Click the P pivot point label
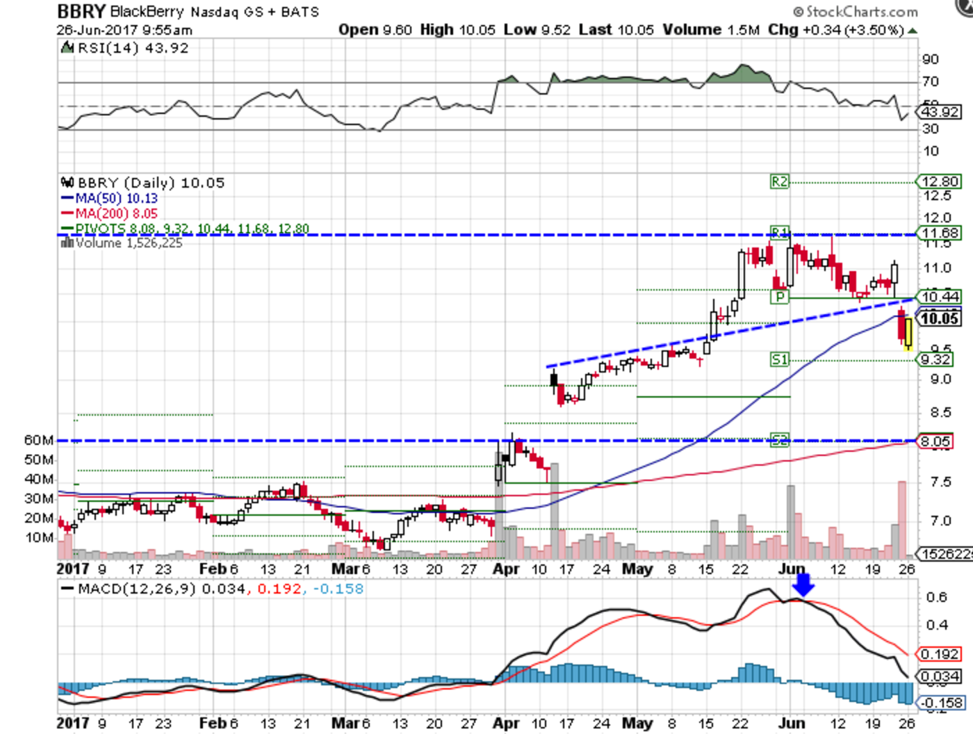Screen dimensions: 973x734 [x=780, y=297]
